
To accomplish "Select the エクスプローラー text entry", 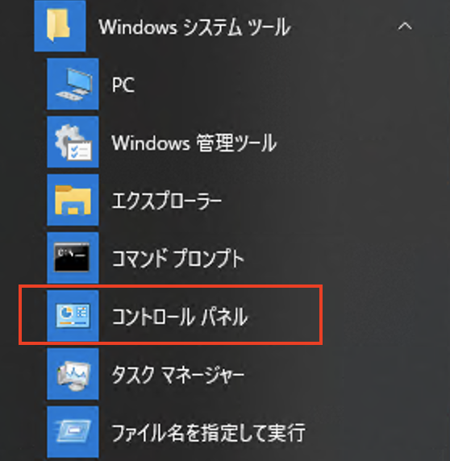I will (166, 201).
